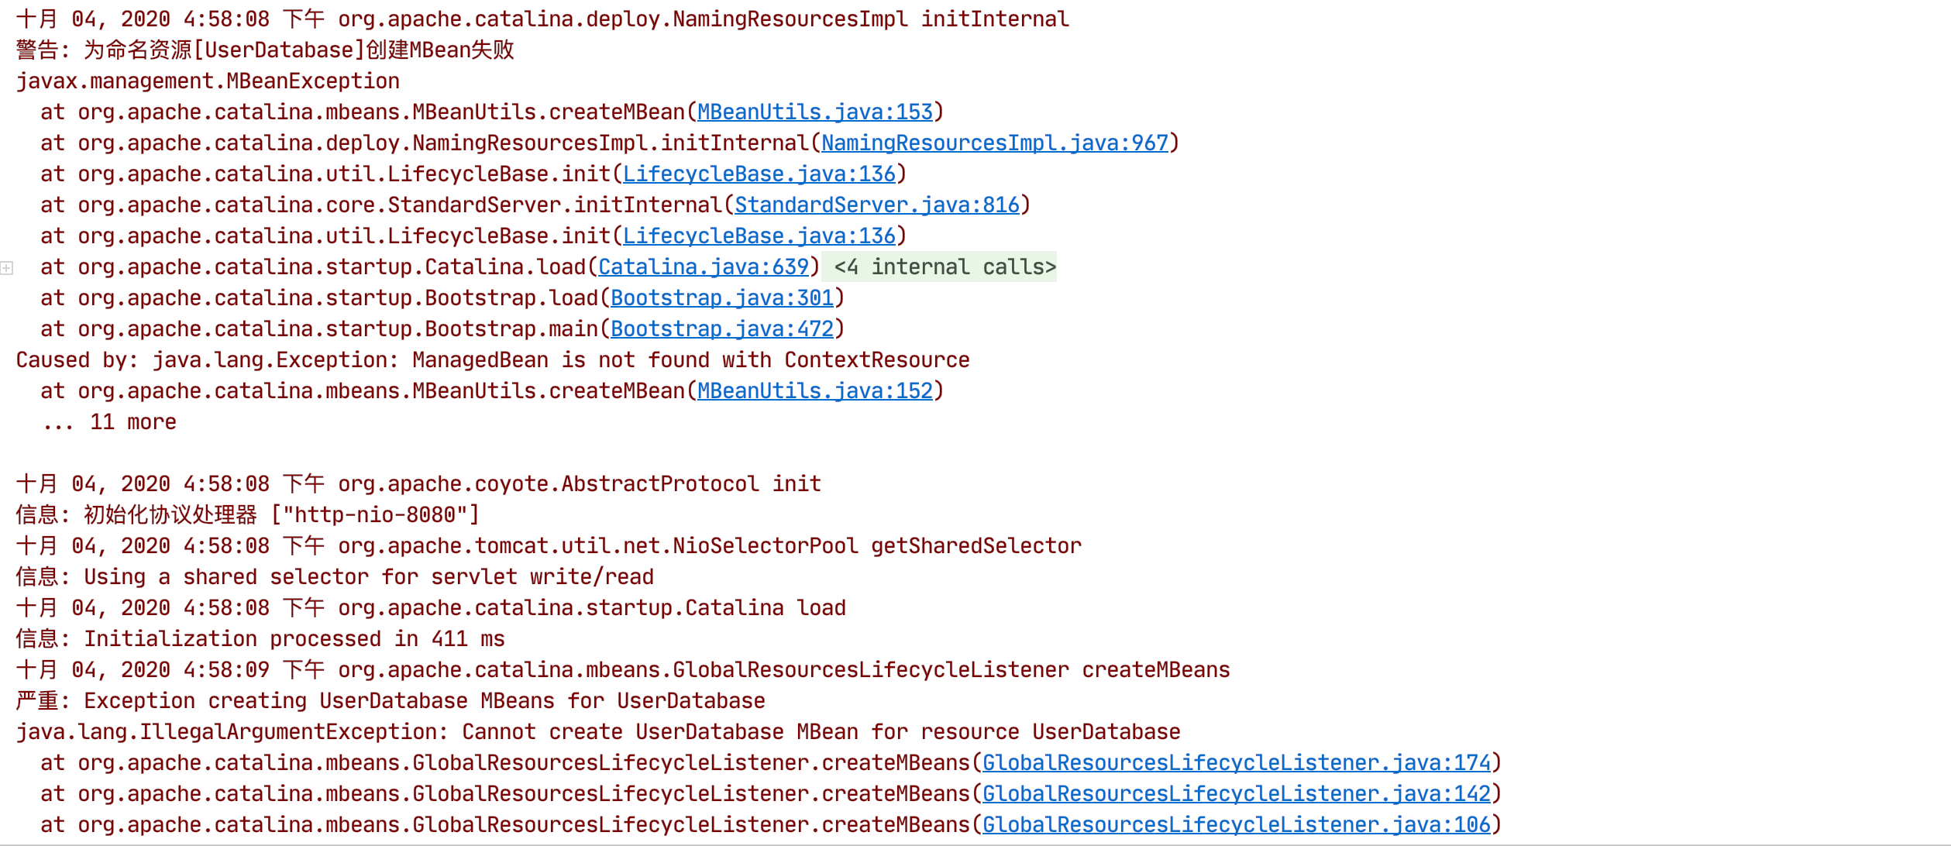1951x846 pixels.
Task: Expand the folded internal calls gutter icon
Action: [7, 268]
